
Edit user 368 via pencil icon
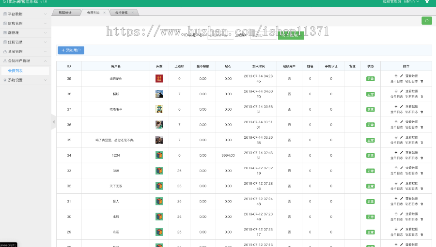point(402,168)
